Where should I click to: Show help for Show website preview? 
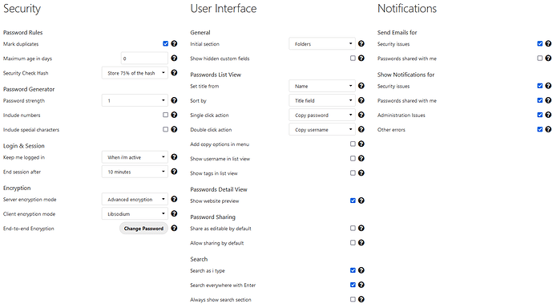(361, 201)
